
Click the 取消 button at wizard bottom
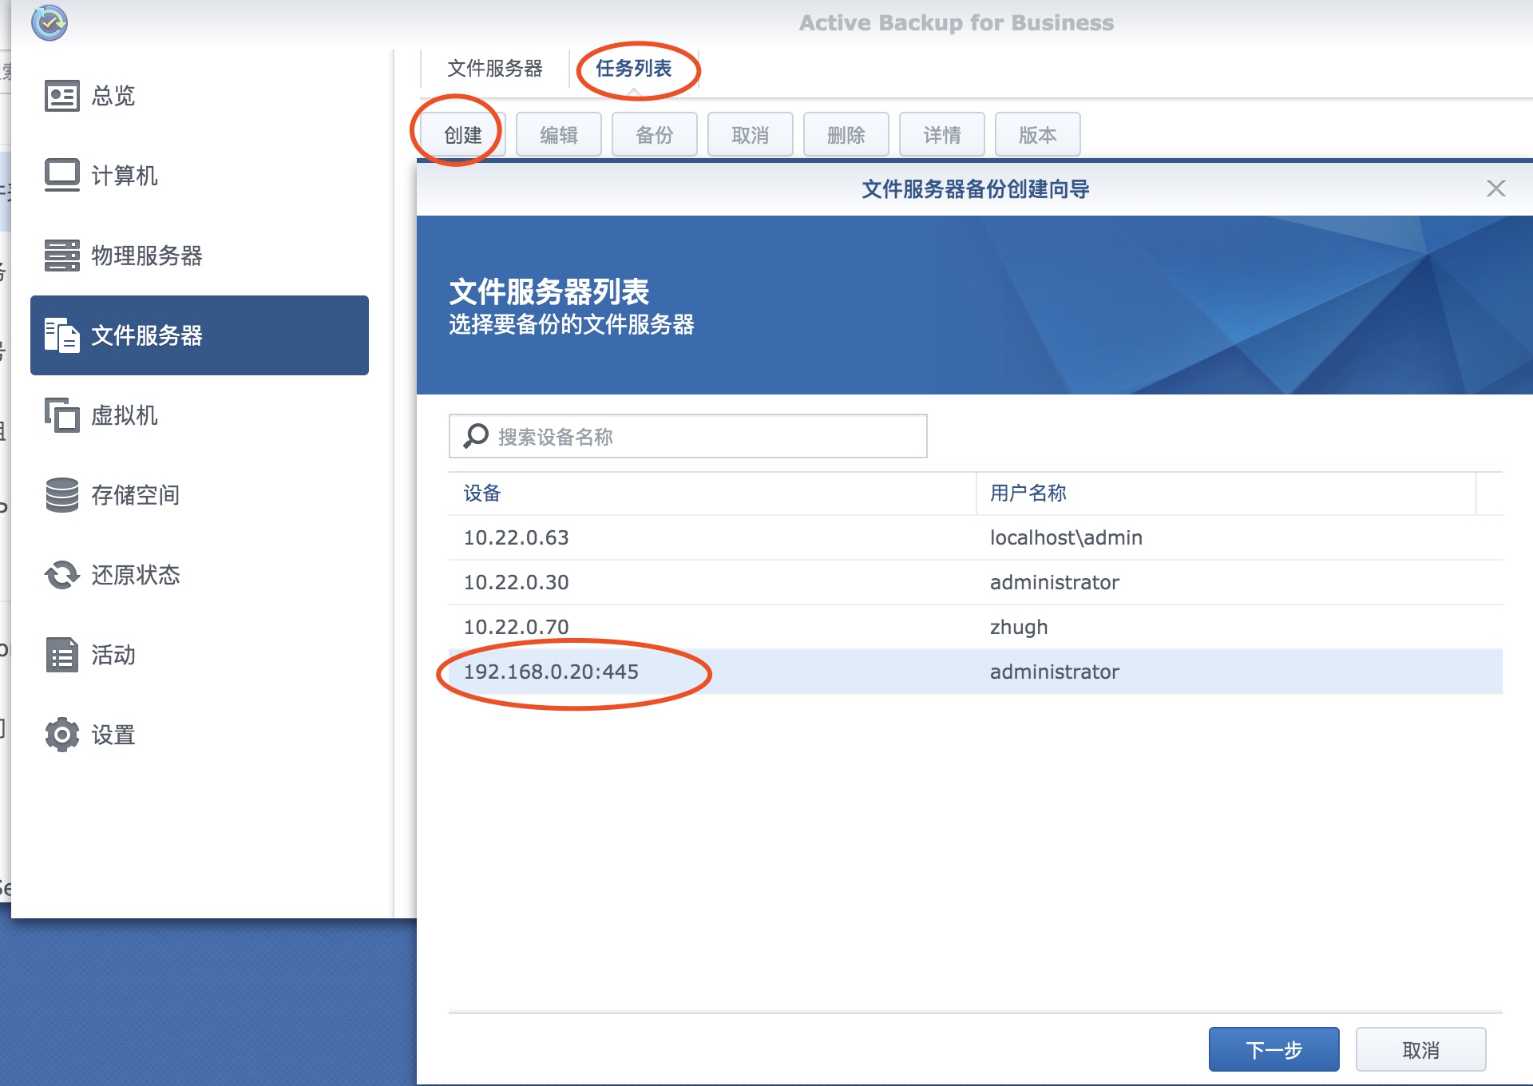click(x=1421, y=1049)
